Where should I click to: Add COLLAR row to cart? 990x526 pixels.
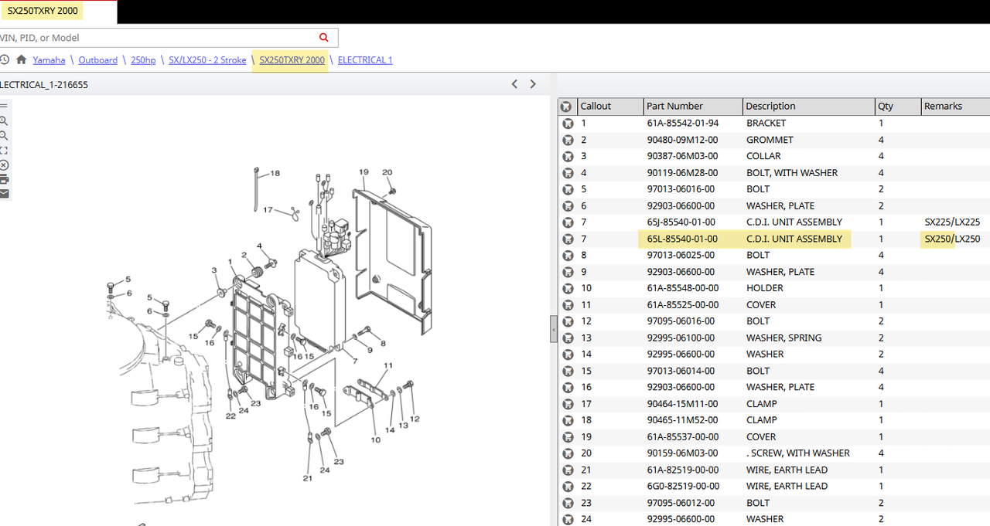[x=567, y=156]
